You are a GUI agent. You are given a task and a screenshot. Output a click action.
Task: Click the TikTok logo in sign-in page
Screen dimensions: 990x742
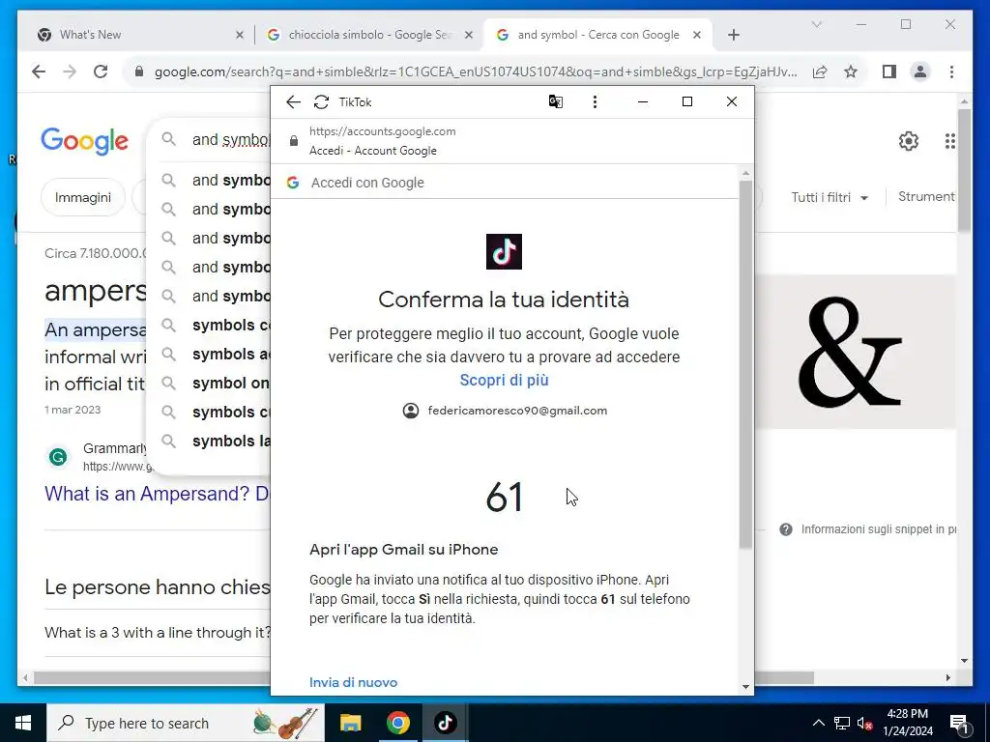point(504,251)
